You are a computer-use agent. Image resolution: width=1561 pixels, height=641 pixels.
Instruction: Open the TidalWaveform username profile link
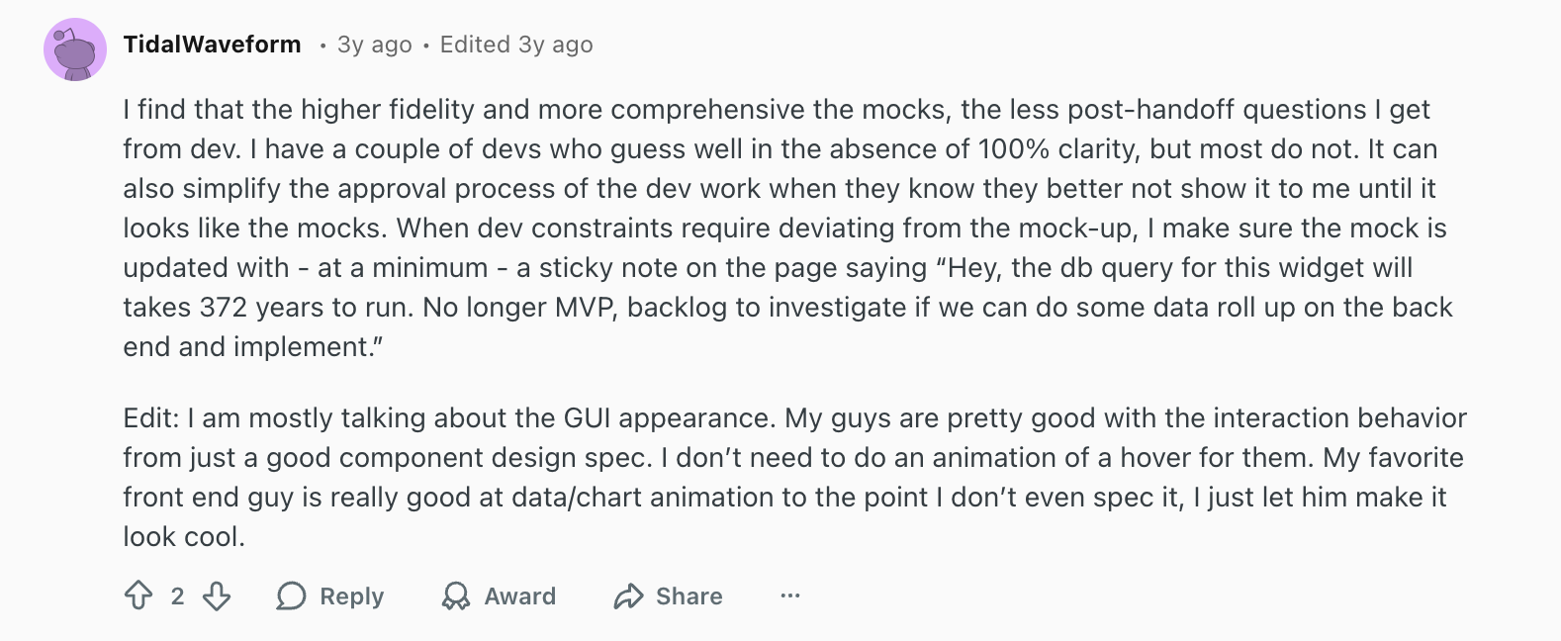click(x=212, y=45)
